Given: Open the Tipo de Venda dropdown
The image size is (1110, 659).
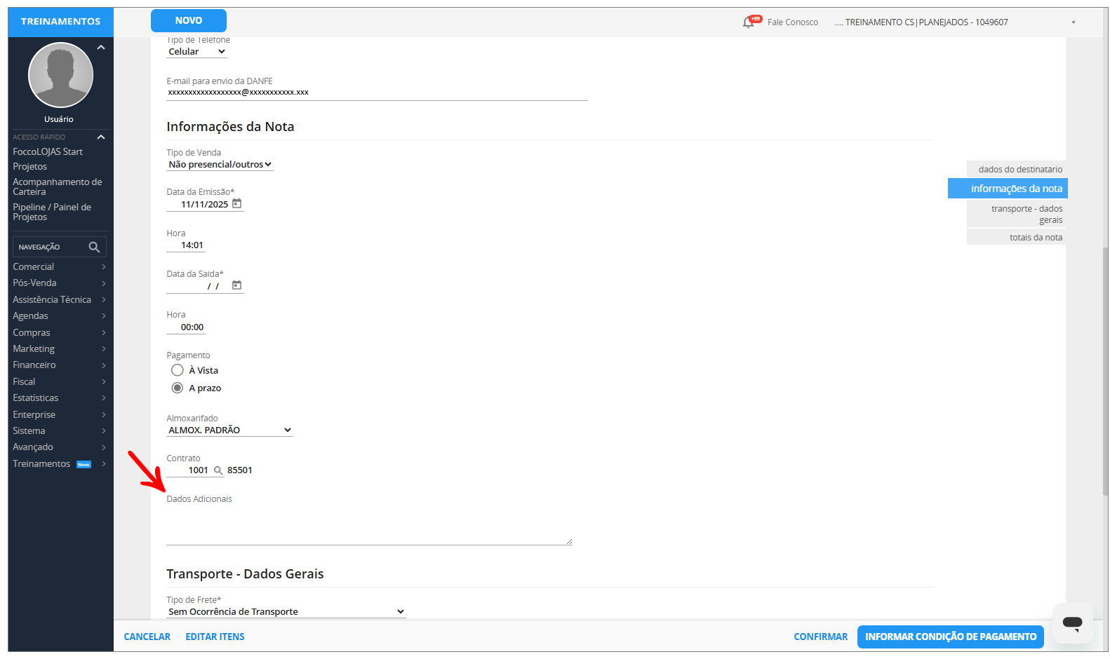Looking at the screenshot, I should click(x=220, y=165).
